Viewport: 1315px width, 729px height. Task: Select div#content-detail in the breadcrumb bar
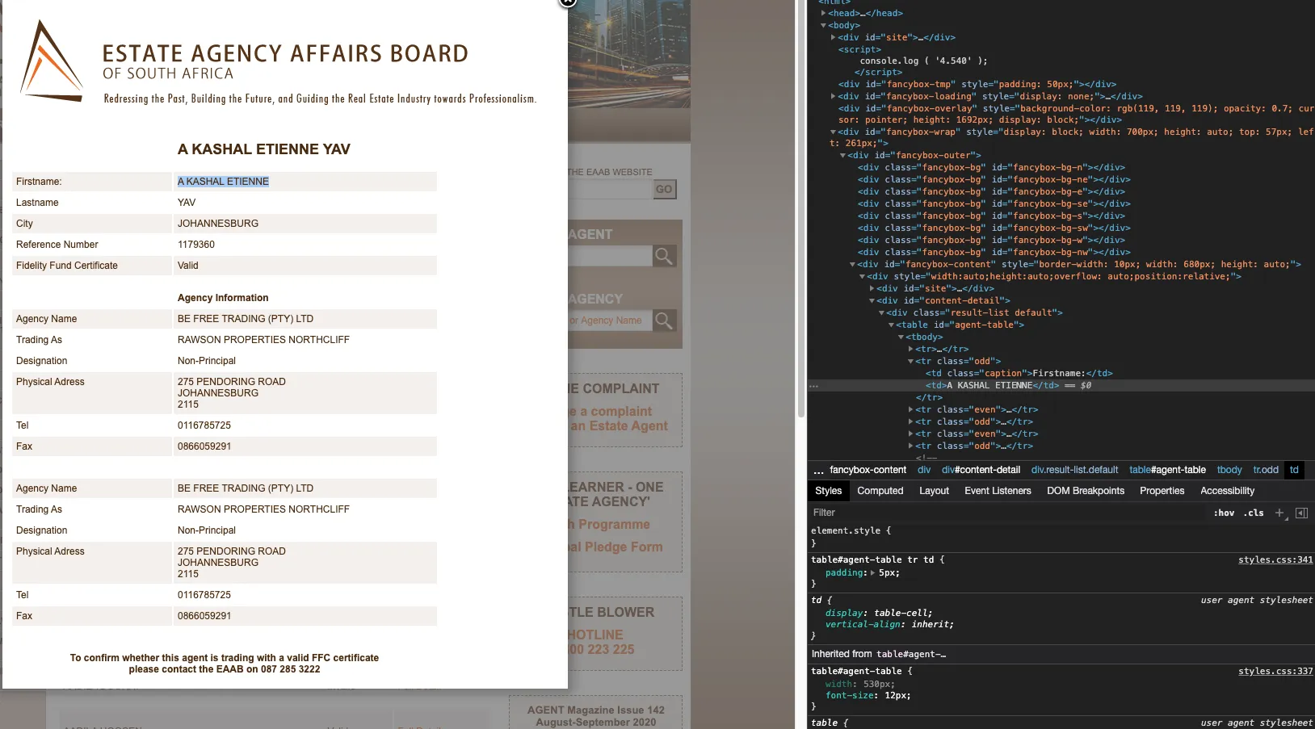[x=981, y=470]
